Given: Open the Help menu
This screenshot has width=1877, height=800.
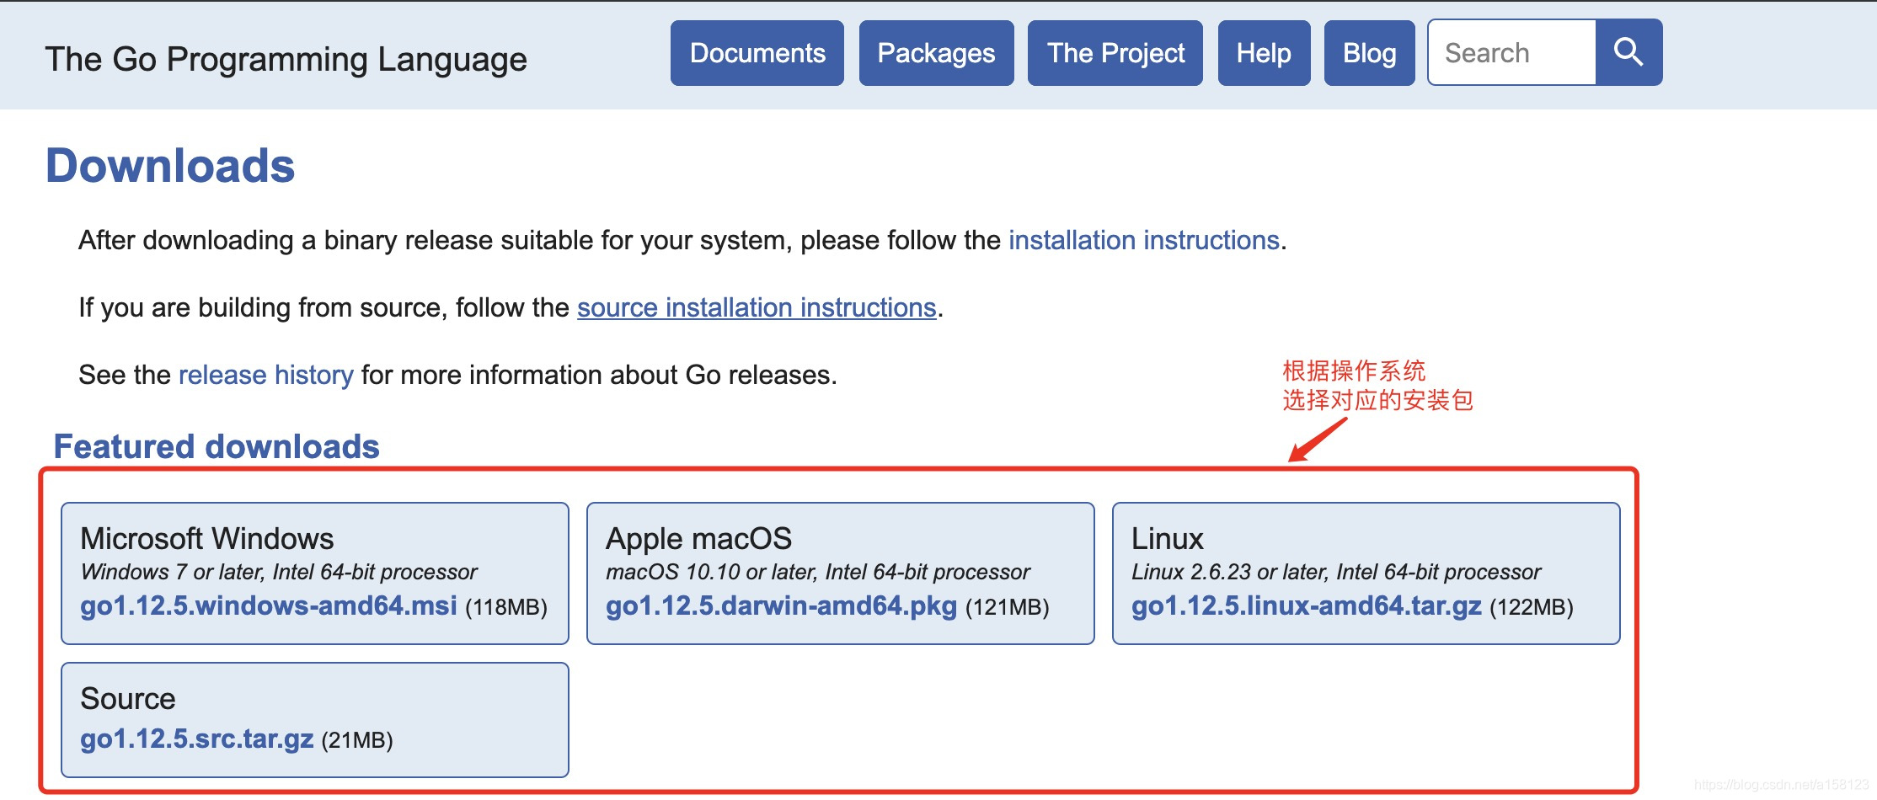Looking at the screenshot, I should [x=1264, y=53].
